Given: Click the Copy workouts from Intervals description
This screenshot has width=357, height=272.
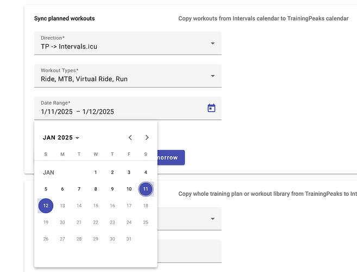Looking at the screenshot, I should click(x=264, y=18).
